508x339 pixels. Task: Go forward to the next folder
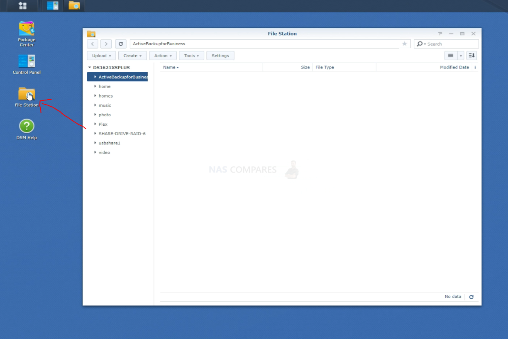[106, 44]
